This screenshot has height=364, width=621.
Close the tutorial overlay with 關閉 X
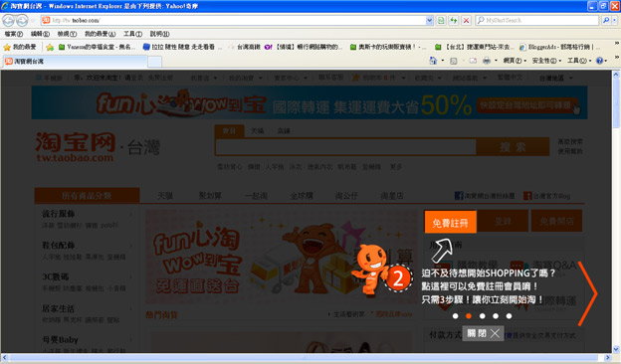tap(483, 333)
